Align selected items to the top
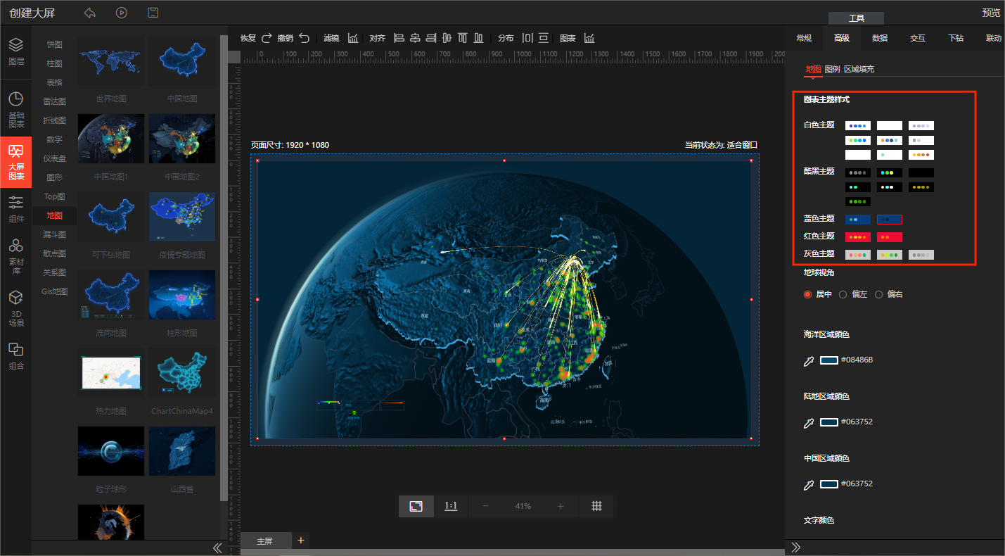 tap(463, 38)
